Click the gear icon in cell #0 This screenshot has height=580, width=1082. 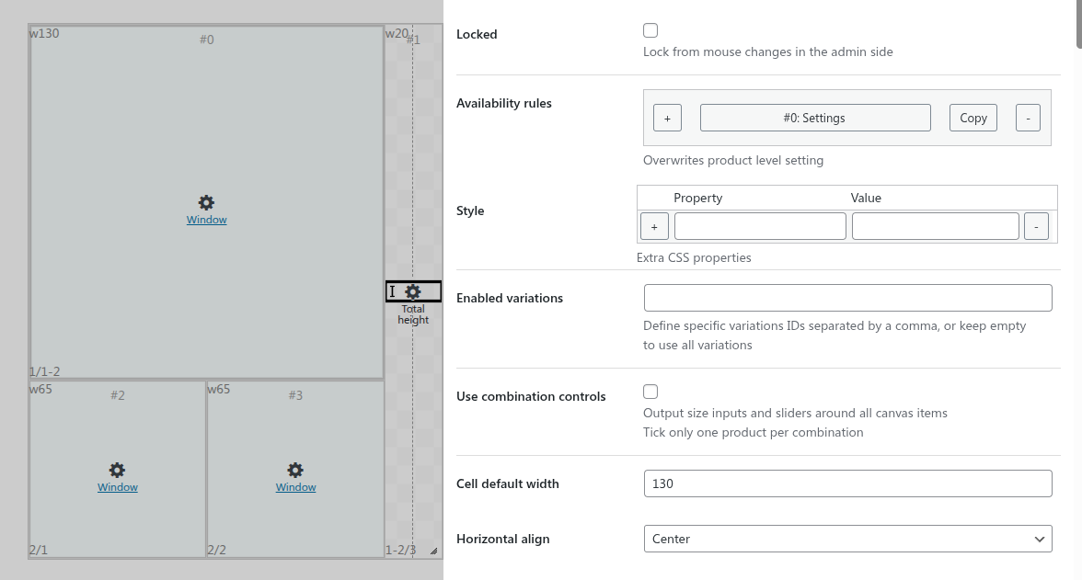pyautogui.click(x=206, y=202)
